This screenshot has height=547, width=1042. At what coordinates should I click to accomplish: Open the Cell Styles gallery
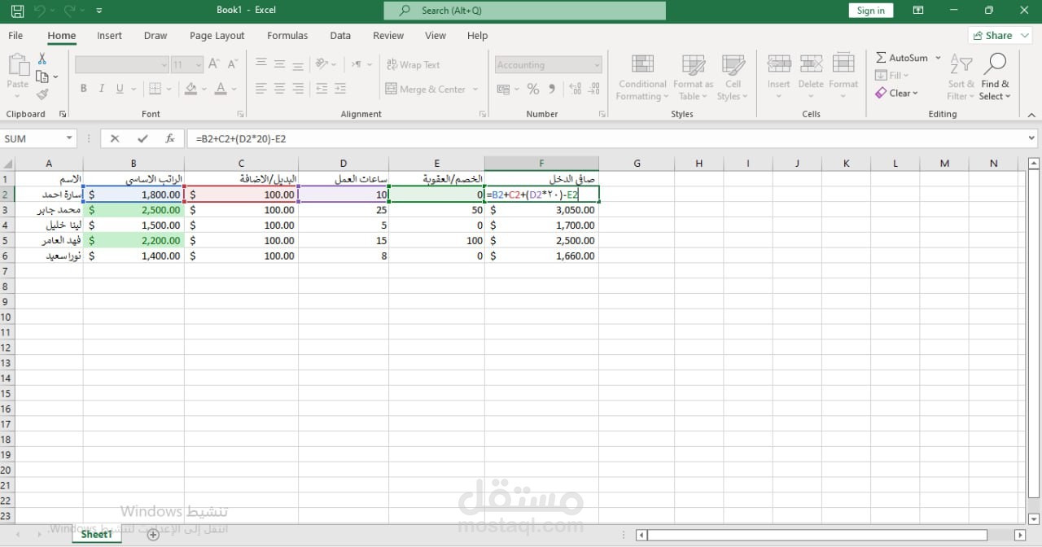(x=733, y=77)
